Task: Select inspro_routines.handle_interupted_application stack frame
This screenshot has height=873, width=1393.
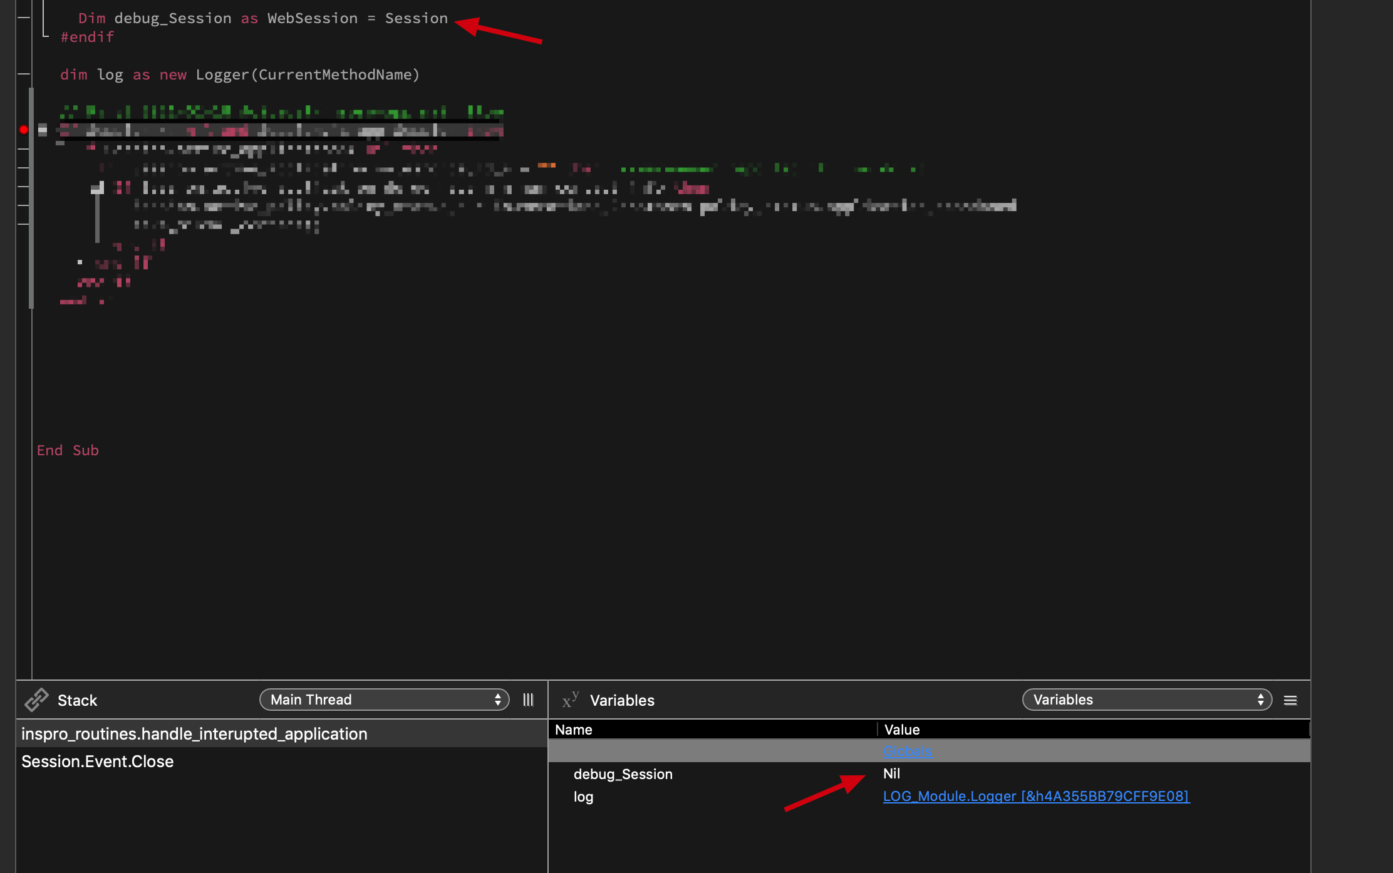Action: [194, 734]
